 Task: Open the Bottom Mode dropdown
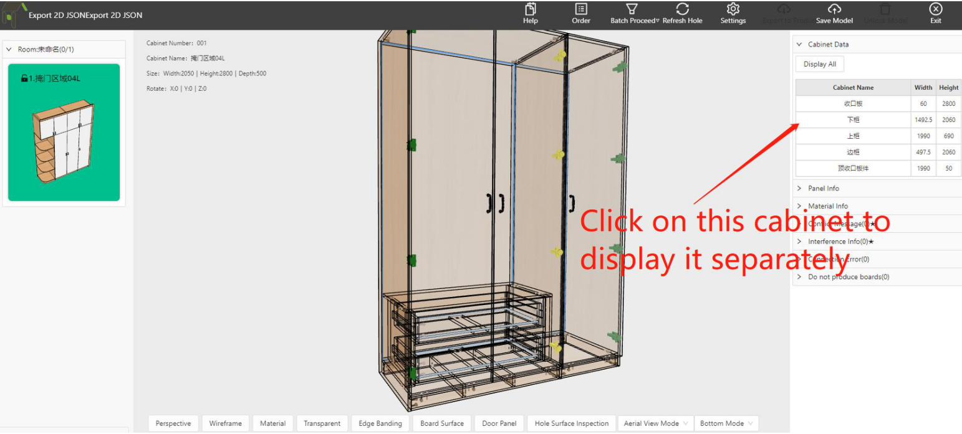pos(726,423)
